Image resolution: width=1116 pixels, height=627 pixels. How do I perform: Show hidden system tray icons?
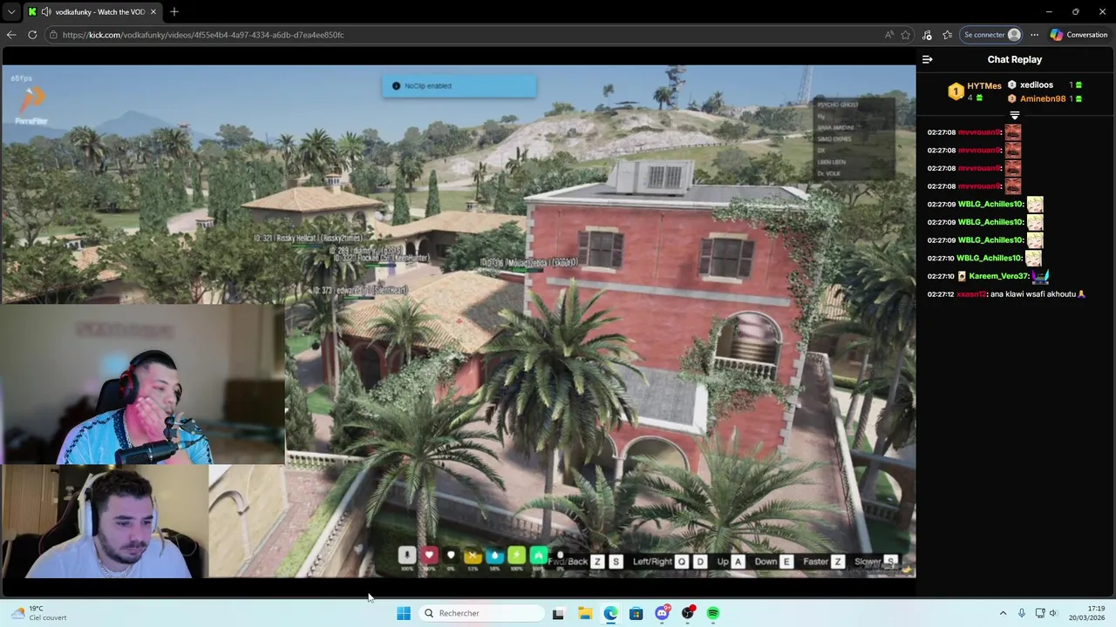click(1003, 613)
